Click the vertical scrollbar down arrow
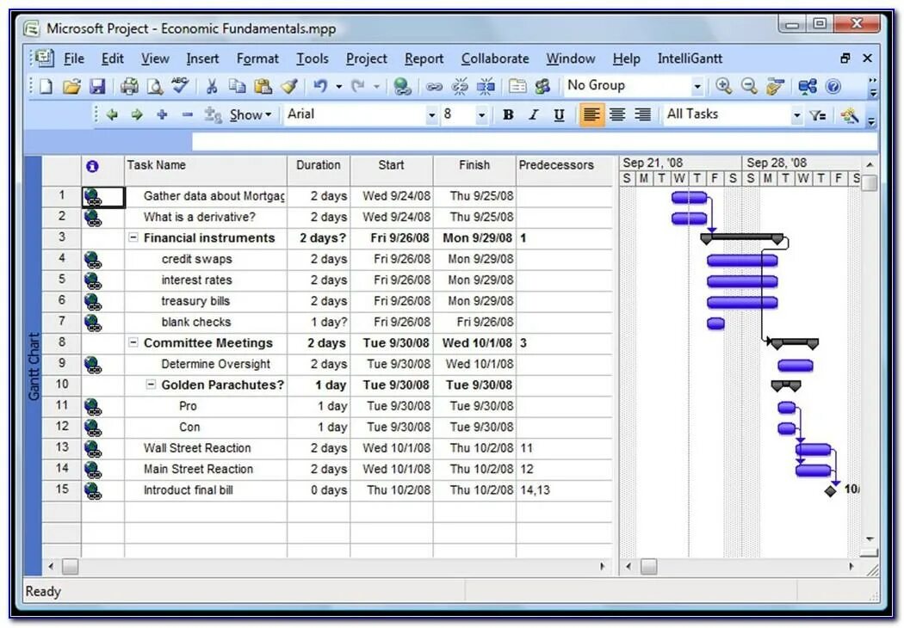Screen dimensions: 904x628 click(x=870, y=539)
